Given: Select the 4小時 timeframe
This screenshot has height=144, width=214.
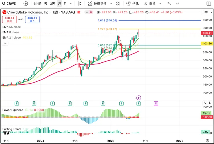Looking at the screenshot, I should 37,3.
